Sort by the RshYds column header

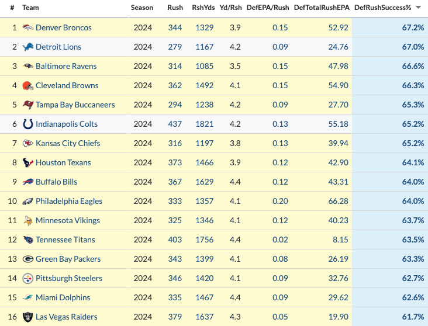click(x=203, y=8)
